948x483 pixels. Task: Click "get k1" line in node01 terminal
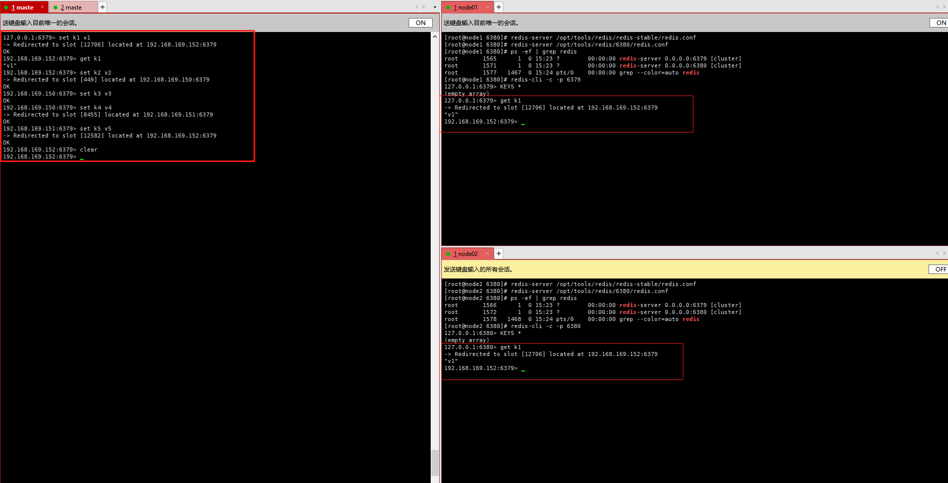pyautogui.click(x=483, y=100)
